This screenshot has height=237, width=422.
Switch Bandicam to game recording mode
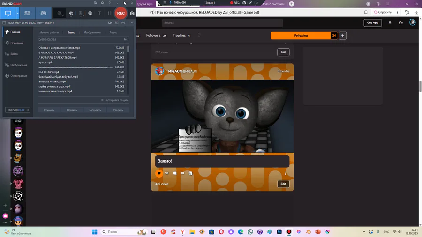click(x=43, y=13)
